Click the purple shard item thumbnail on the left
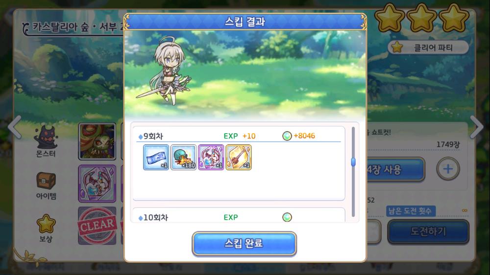Viewport: 490px width, 275px height. point(97,183)
